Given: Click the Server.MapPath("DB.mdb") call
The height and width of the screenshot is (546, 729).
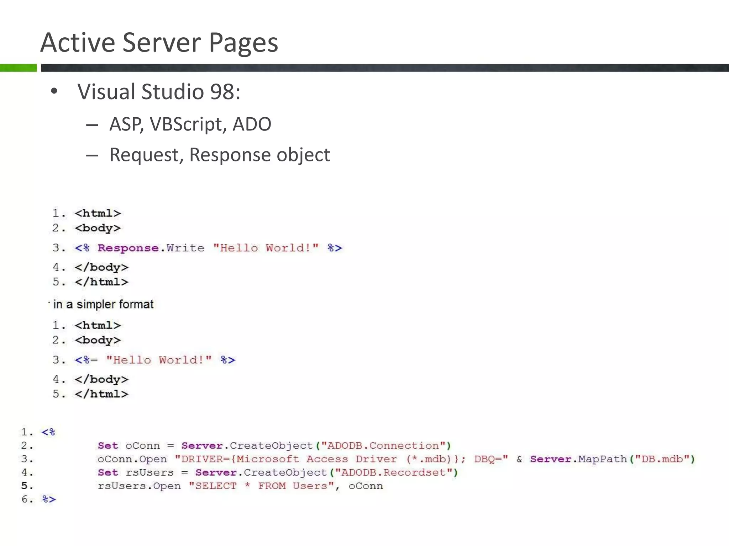Looking at the screenshot, I should tap(612, 459).
